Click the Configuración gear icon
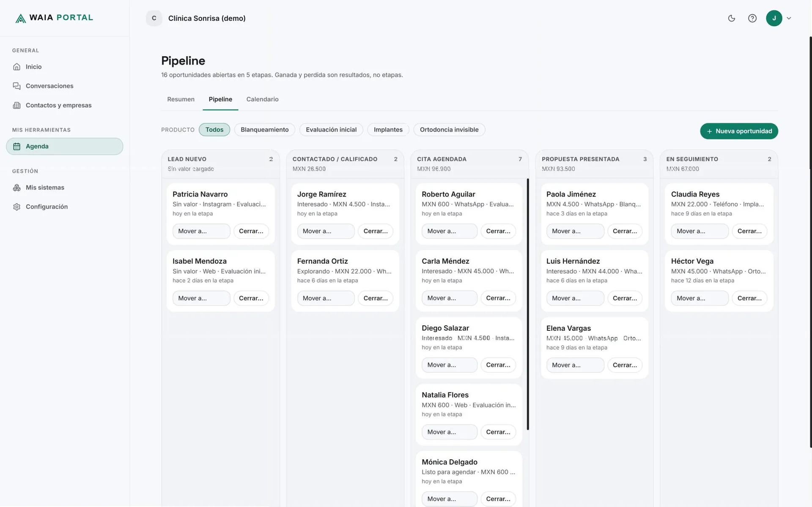The height and width of the screenshot is (507, 812). click(x=16, y=207)
